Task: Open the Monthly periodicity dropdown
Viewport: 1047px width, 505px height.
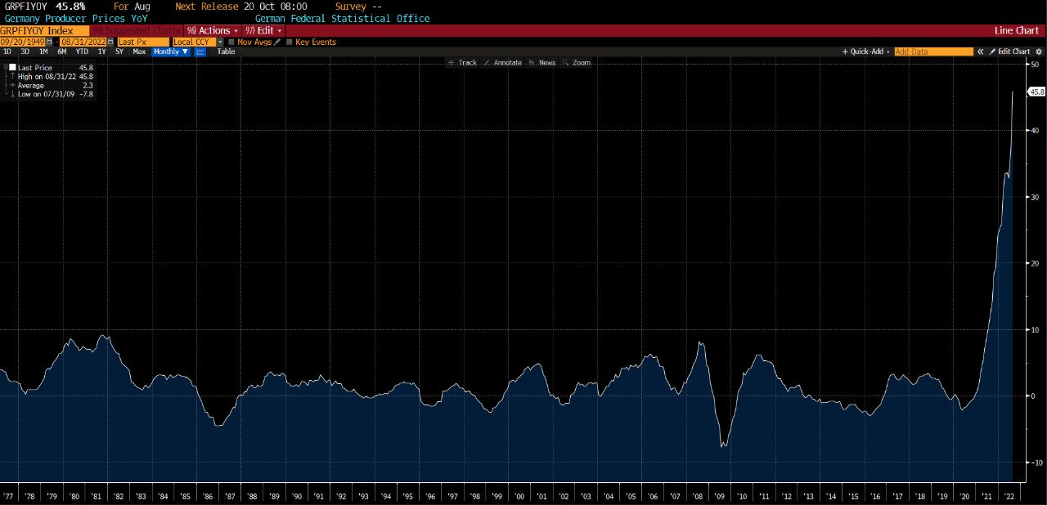Action: 171,51
